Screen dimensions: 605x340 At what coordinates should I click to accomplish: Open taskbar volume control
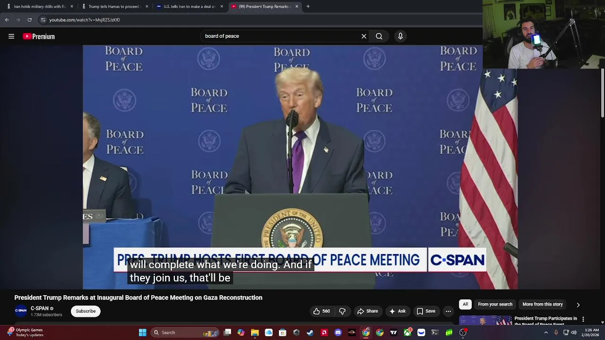coord(574,332)
